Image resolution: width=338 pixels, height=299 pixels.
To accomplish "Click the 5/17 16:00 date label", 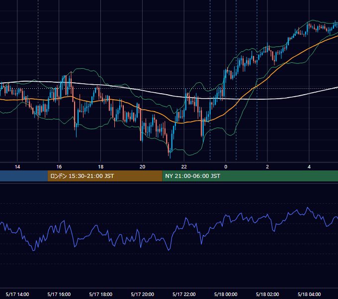I will pos(59,294).
